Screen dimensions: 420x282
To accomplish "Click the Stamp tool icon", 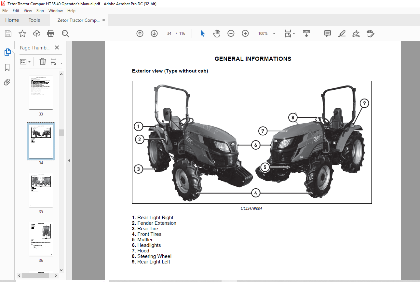I will [370, 34].
